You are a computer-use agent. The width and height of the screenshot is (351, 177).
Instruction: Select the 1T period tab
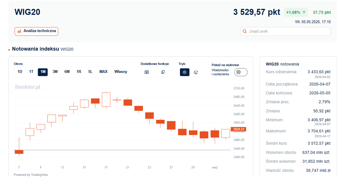(31, 72)
